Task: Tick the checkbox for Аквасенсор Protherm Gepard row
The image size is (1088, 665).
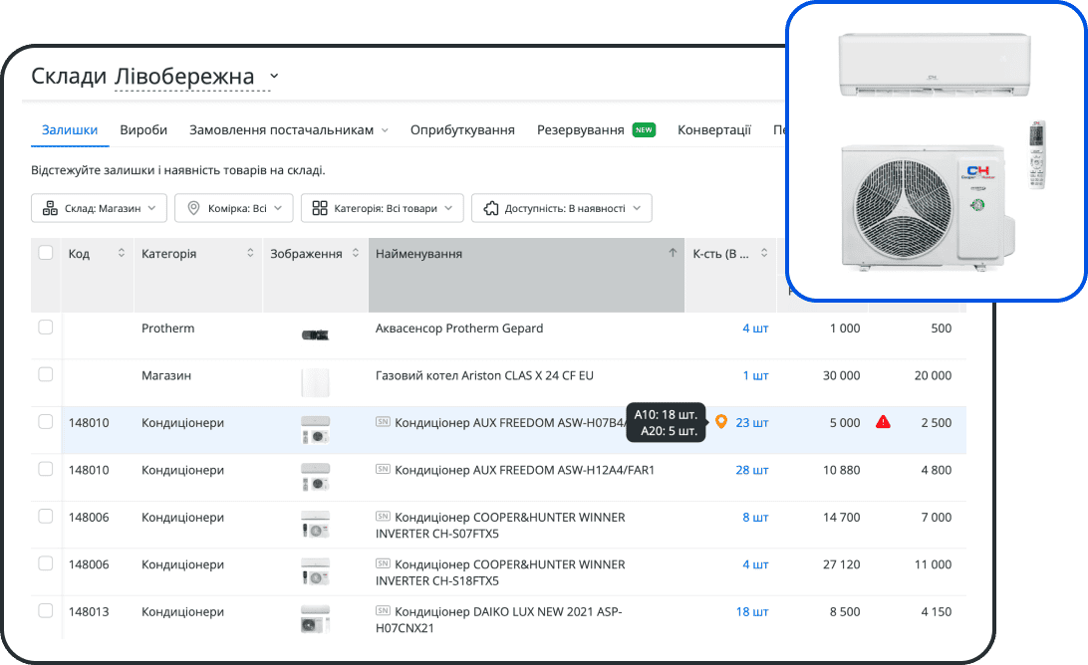Action: tap(45, 329)
